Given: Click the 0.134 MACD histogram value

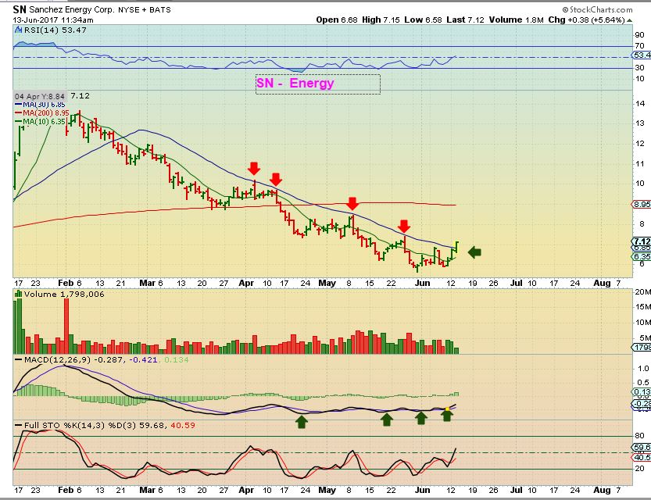Looking at the screenshot, I should (176, 359).
